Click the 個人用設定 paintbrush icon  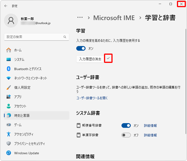9,87
